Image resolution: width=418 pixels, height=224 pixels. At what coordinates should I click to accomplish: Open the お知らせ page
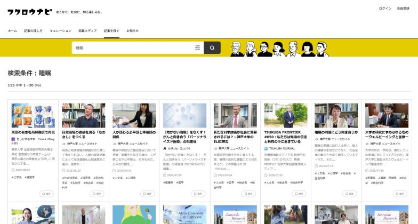click(x=133, y=31)
